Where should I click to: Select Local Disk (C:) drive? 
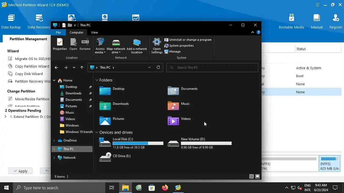[x=131, y=143]
